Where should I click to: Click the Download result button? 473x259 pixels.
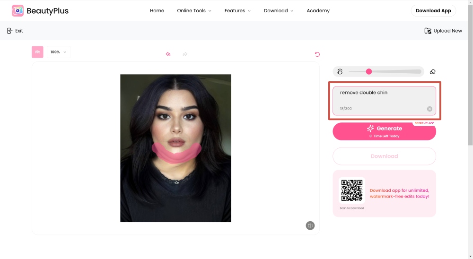pyautogui.click(x=384, y=156)
